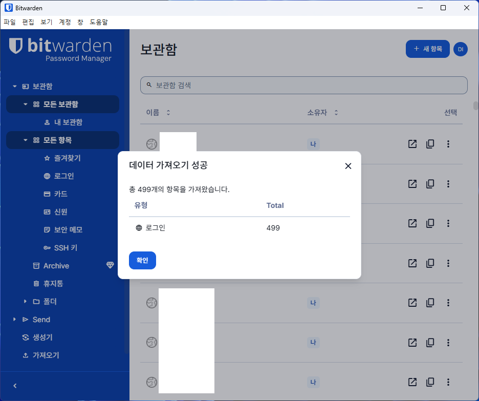Open the DI account avatar
This screenshot has width=479, height=401.
(x=461, y=49)
